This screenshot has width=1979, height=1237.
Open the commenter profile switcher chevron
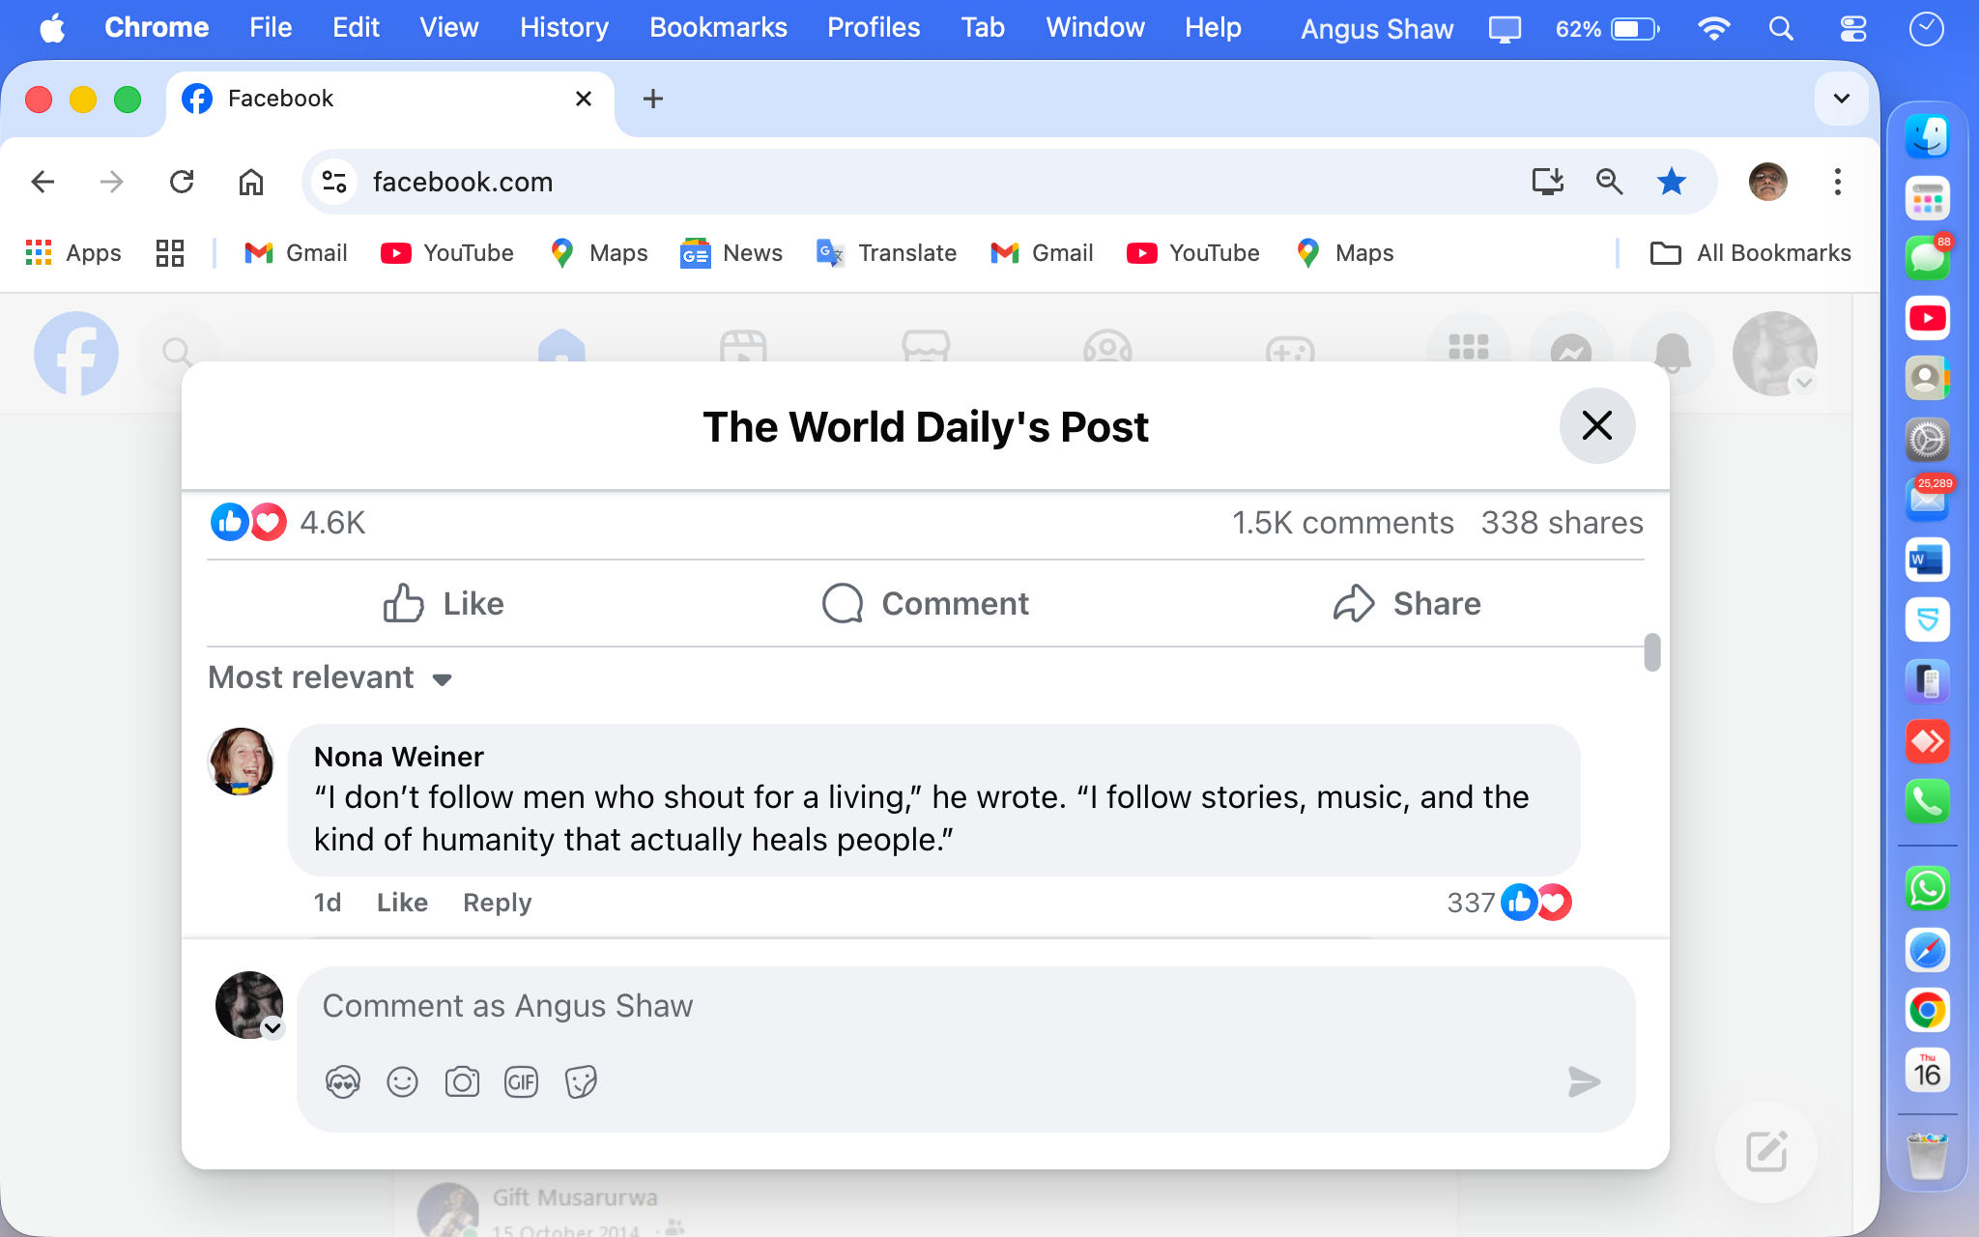[x=273, y=1028]
